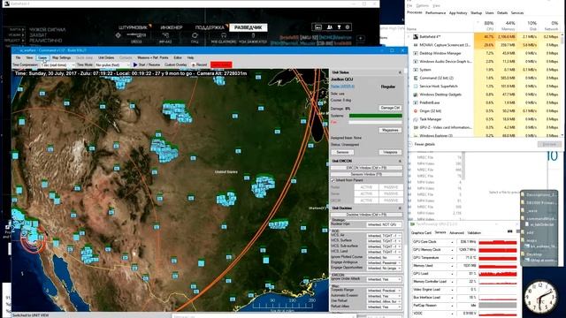Click the Battlefield 4 process icon
Screen dimensions: 566x318
pyautogui.click(x=416, y=37)
